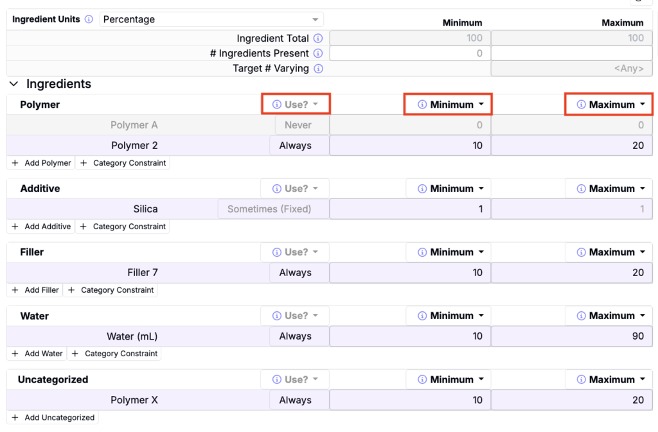Screen dimensions: 658x432
Task: Click info icon next to Ingredient Units
Action: click(x=89, y=19)
